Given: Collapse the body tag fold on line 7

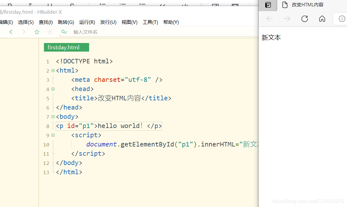Looking at the screenshot, I should coord(53,117).
